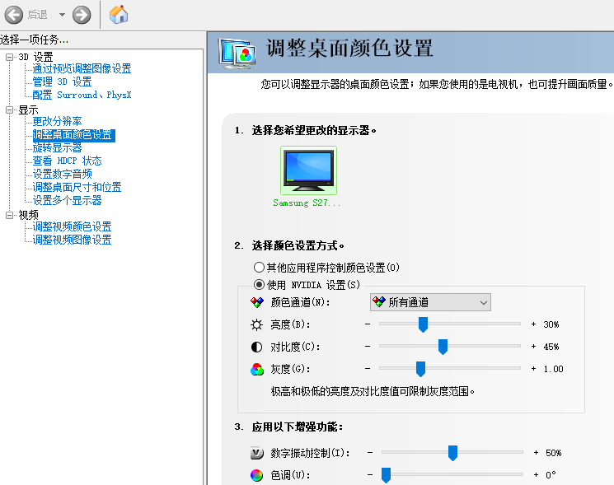Screen dimensions: 614x485
Task: Open 调整视频图像设置 link
Action: (x=72, y=240)
